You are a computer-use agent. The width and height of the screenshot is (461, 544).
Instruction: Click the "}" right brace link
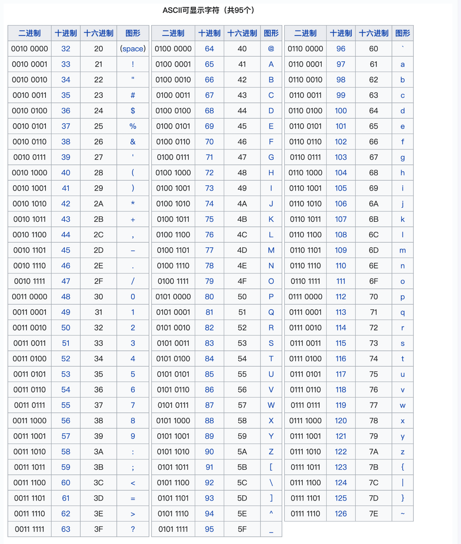click(403, 498)
